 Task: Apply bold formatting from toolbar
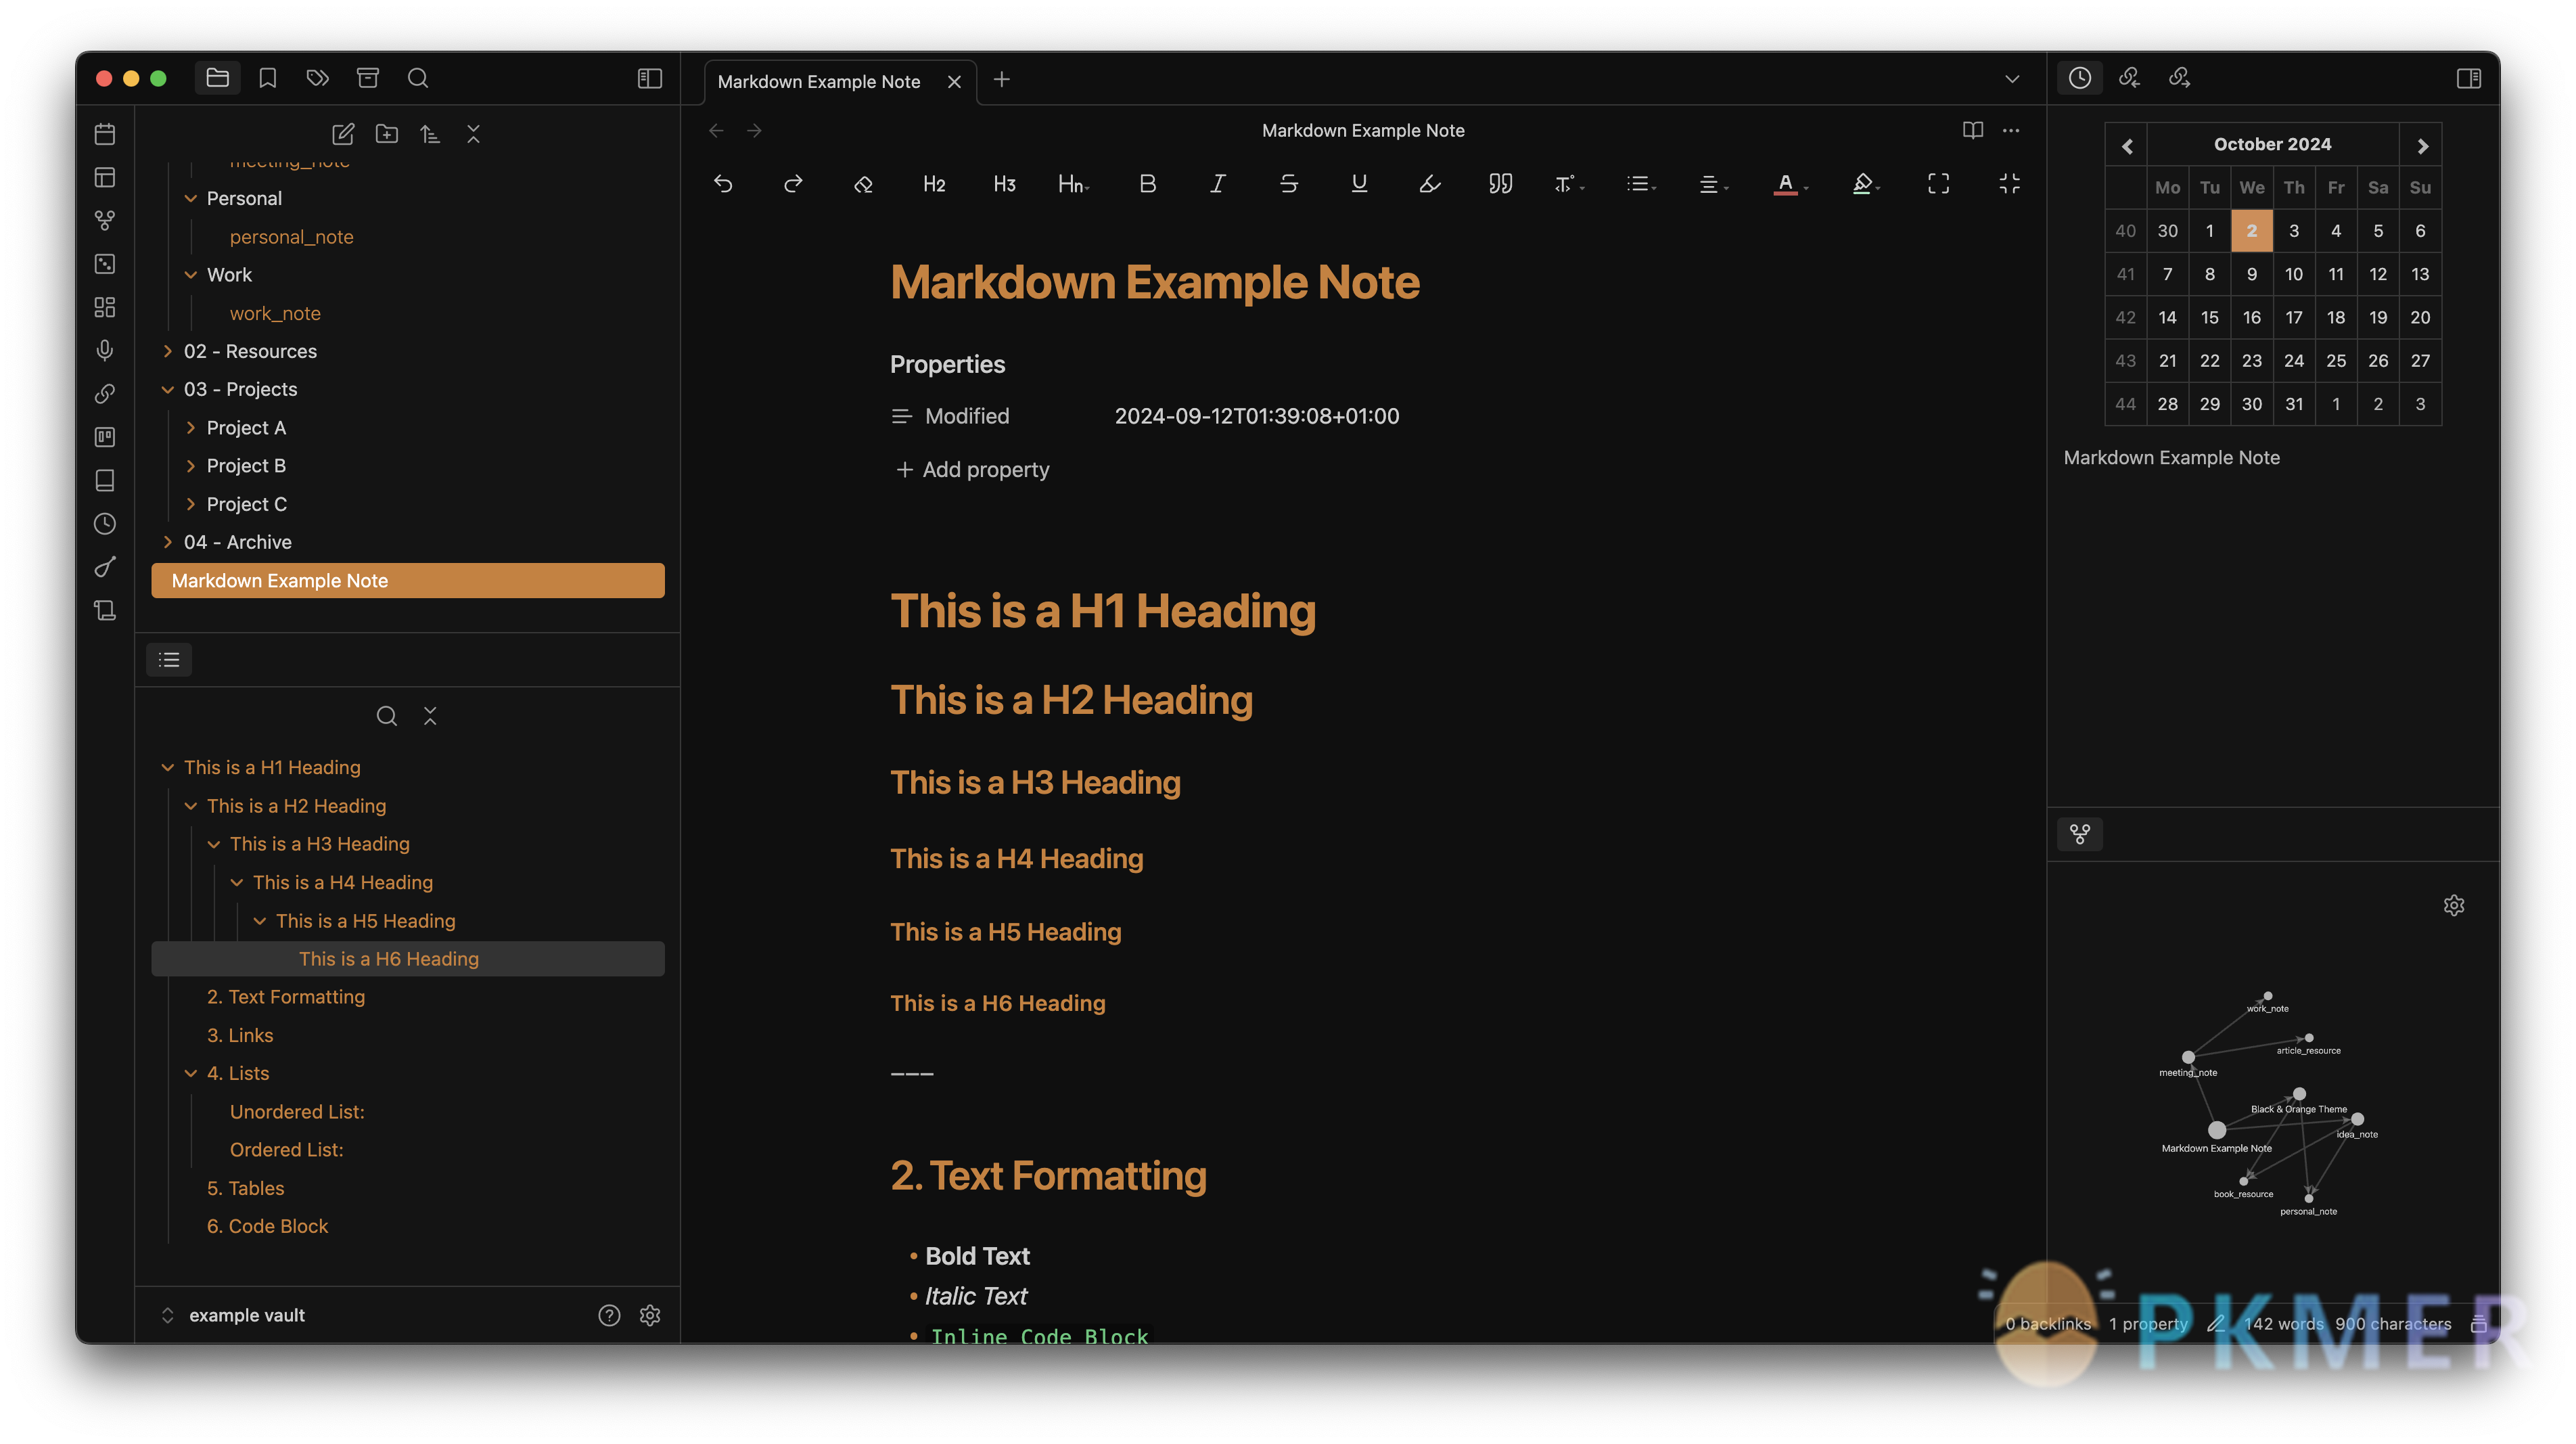pos(1147,184)
